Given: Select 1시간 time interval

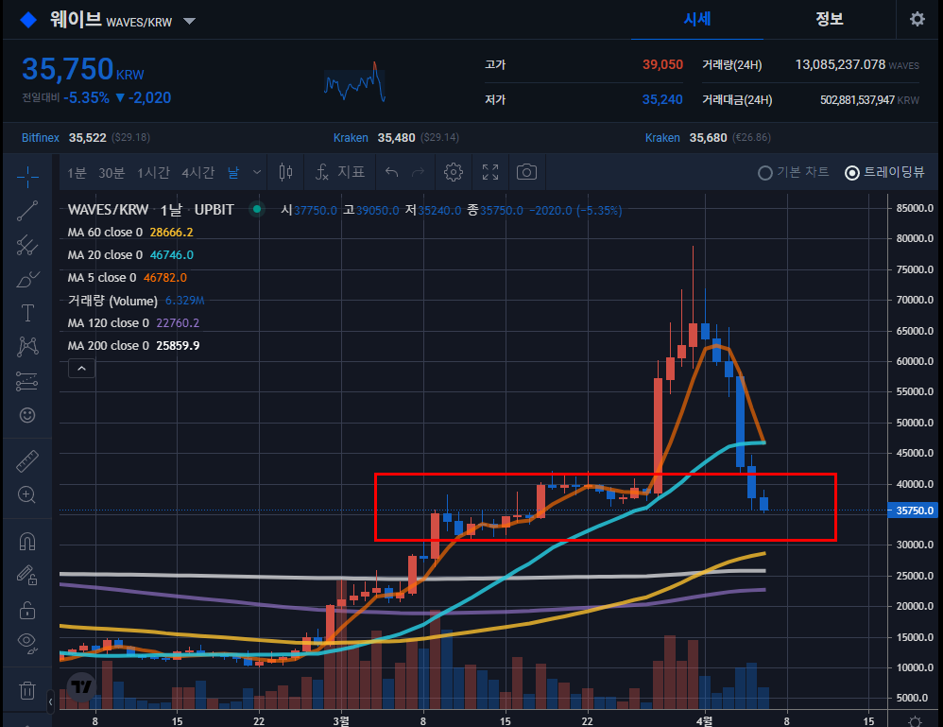Looking at the screenshot, I should click(x=153, y=173).
